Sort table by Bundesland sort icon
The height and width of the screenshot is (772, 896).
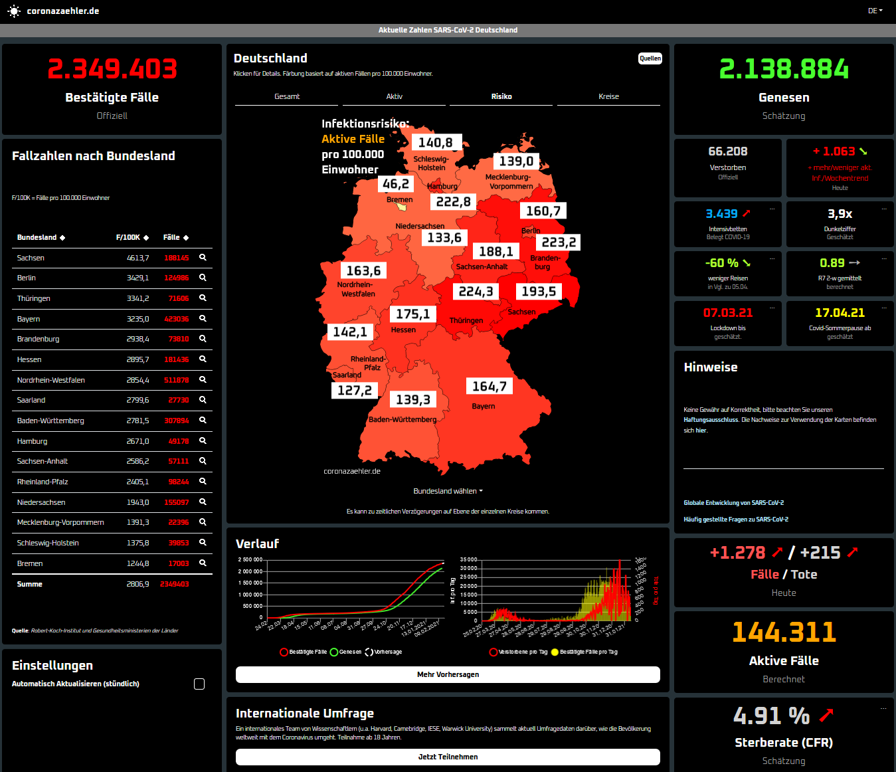[x=62, y=238]
